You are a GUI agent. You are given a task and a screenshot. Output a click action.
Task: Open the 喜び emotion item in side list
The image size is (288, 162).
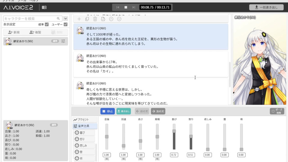(x=85, y=133)
